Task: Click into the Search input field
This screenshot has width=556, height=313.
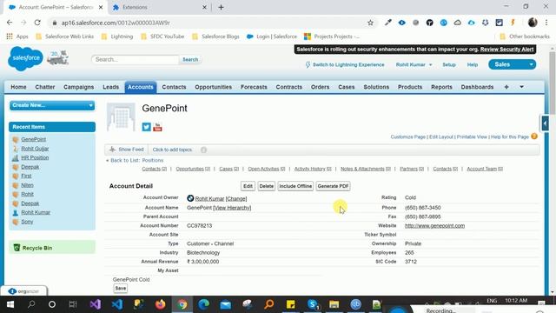Action: 136,59
